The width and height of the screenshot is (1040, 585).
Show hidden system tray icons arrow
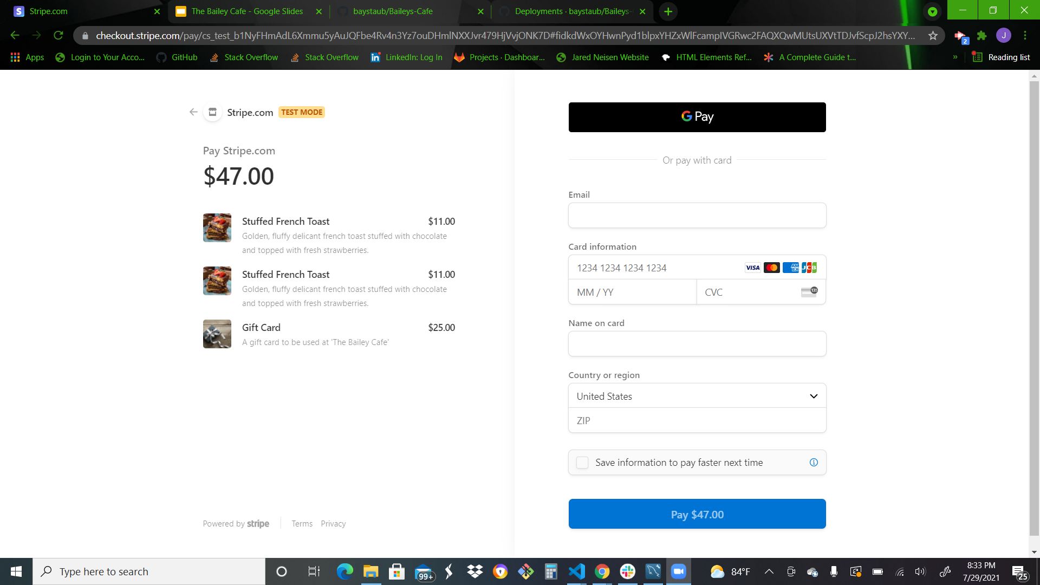pyautogui.click(x=769, y=571)
